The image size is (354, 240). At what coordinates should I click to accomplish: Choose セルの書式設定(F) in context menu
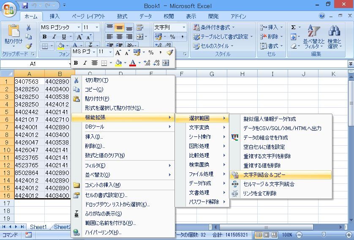(x=123, y=195)
